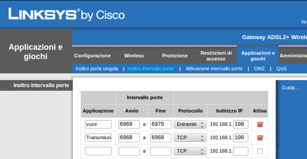Viewport: 307px width, 159px height.
Task: Click the Linksys by Cisco logo
Action: point(66,14)
